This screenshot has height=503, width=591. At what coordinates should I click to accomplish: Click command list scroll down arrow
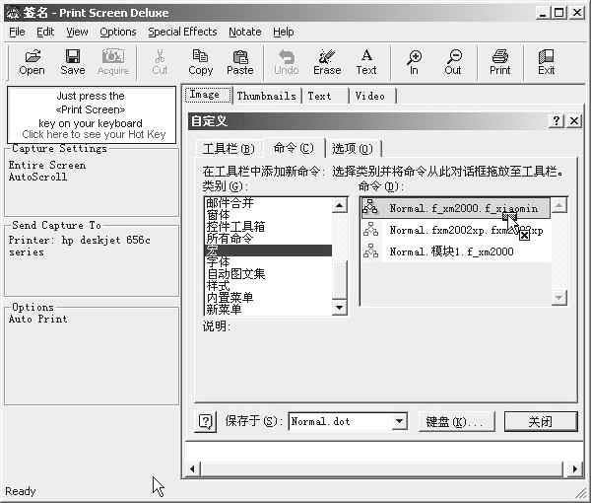[558, 297]
